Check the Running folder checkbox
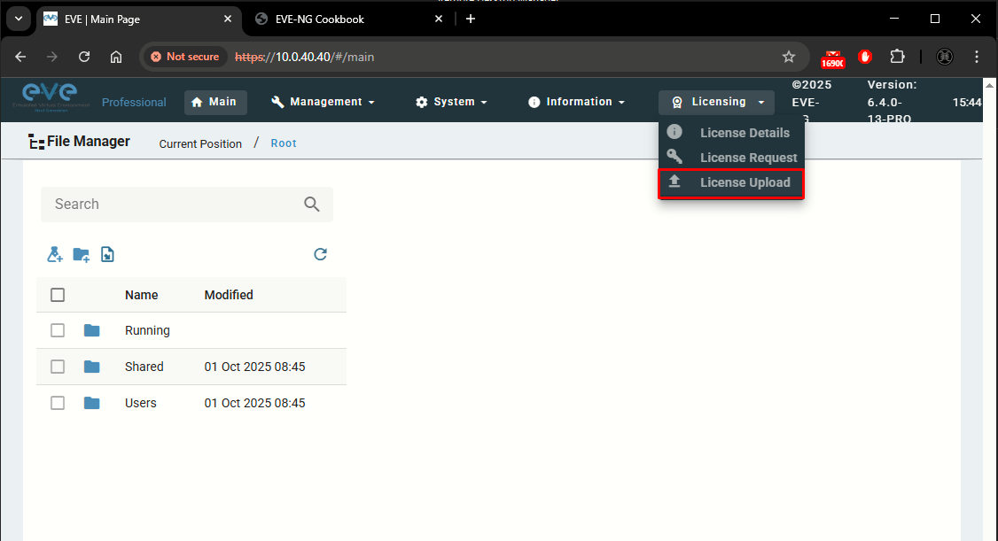The height and width of the screenshot is (541, 998). 58,330
